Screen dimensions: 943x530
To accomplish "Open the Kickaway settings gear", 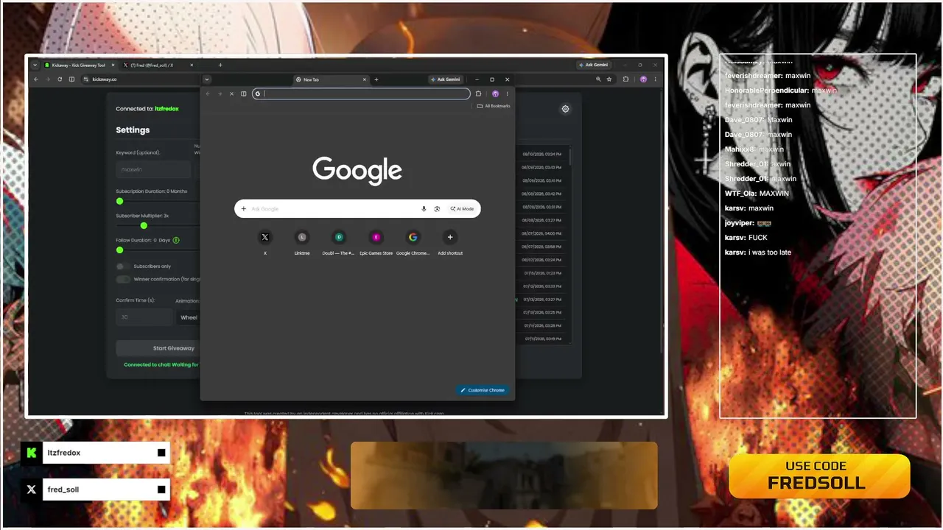I will [x=565, y=109].
